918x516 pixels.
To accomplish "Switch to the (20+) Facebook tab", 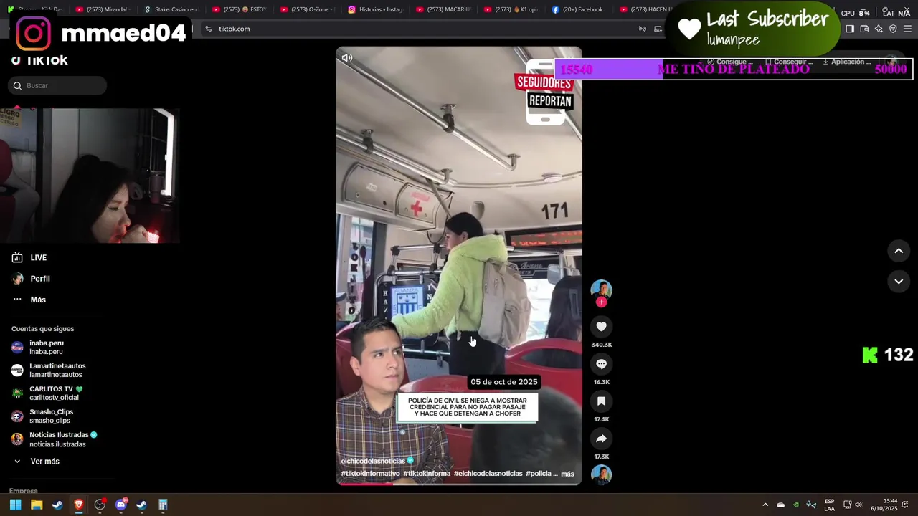I will (x=579, y=9).
